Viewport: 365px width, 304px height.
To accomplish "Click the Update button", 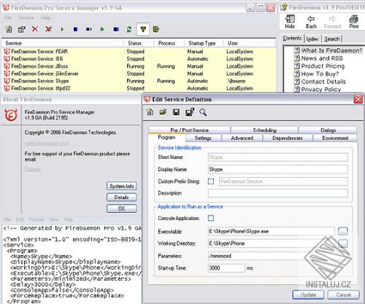I will point(308,295).
